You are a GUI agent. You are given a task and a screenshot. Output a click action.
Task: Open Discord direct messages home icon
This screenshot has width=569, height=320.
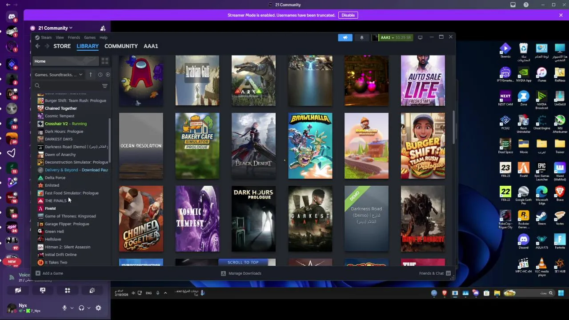[x=12, y=17]
